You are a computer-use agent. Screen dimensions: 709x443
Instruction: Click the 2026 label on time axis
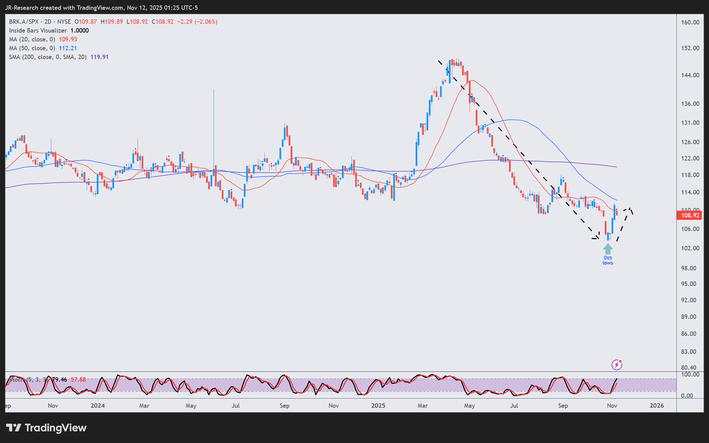[x=657, y=406]
